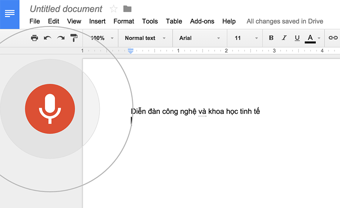Toggle Underline formatting
Image resolution: width=340 pixels, height=208 pixels.
(297, 38)
